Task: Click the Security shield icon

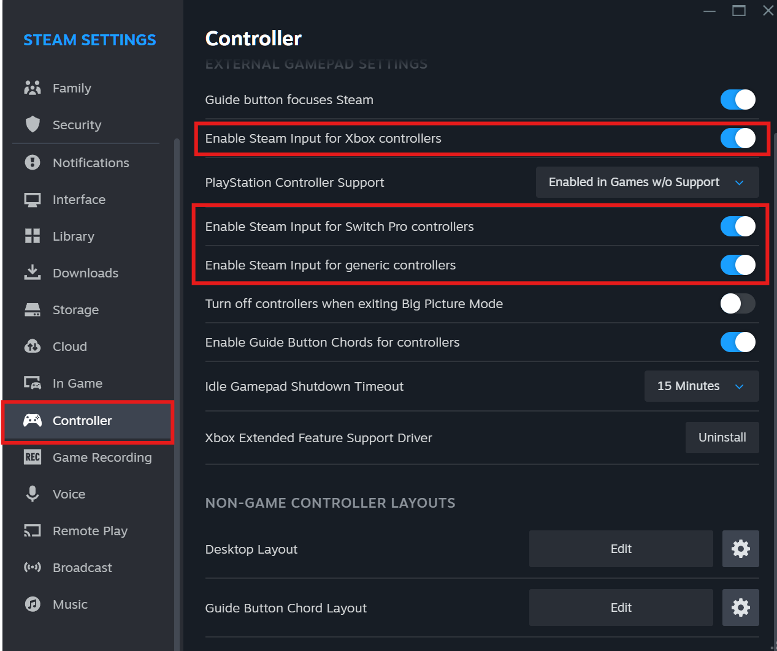Action: [x=33, y=125]
